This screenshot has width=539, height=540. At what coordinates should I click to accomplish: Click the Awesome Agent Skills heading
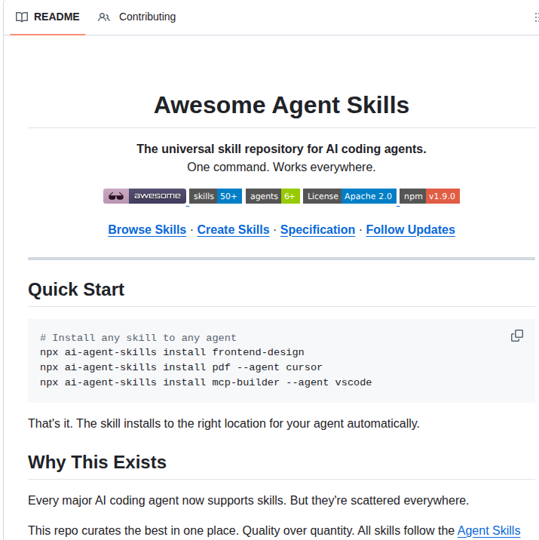[x=281, y=105]
